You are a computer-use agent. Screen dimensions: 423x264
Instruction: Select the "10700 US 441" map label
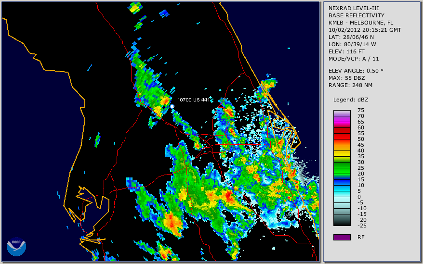(193, 100)
